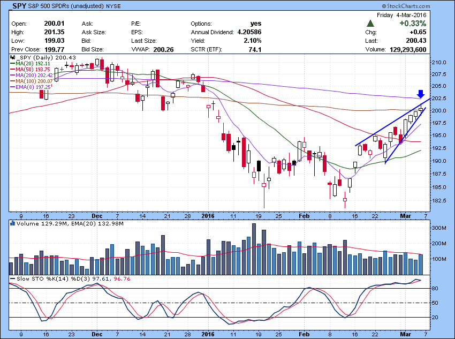Click the VWAP value 200.26
The width and height of the screenshot is (455, 339).
pyautogui.click(x=163, y=50)
